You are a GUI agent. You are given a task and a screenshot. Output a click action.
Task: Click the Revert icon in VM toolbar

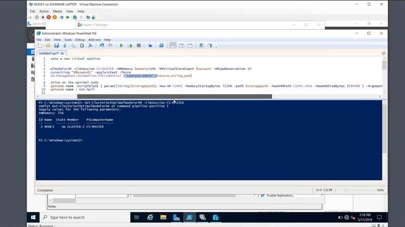pos(81,17)
